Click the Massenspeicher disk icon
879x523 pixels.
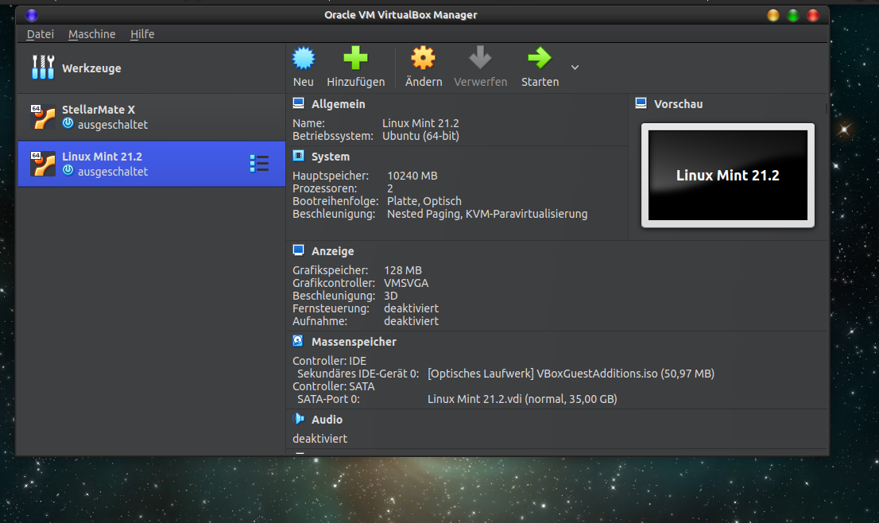pos(298,340)
